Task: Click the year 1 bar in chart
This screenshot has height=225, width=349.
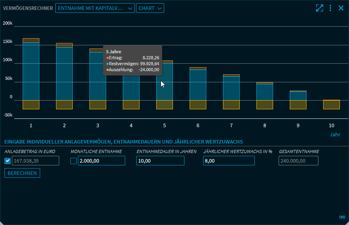Action: pyautogui.click(x=31, y=72)
